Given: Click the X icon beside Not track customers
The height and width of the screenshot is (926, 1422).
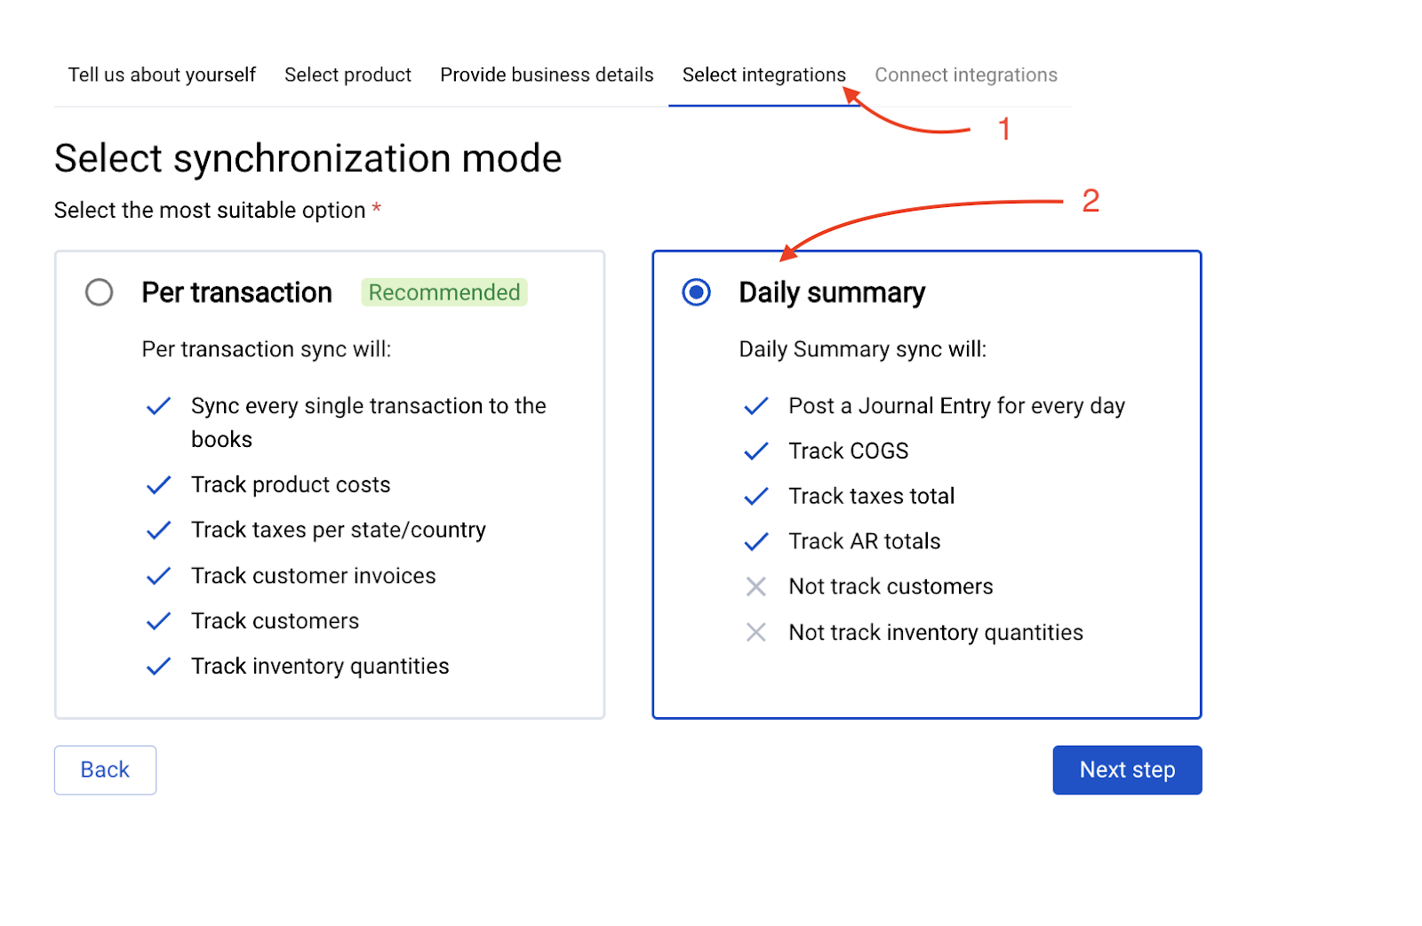Looking at the screenshot, I should click(756, 587).
